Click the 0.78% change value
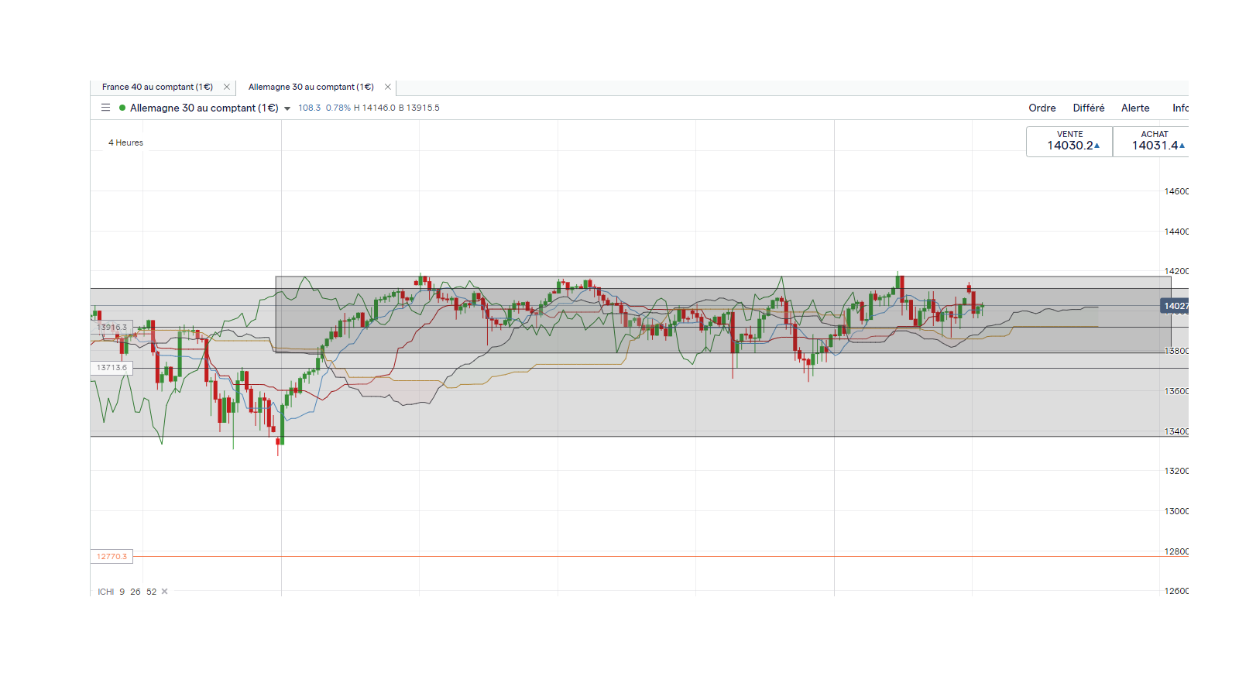This screenshot has width=1239, height=697. click(338, 108)
